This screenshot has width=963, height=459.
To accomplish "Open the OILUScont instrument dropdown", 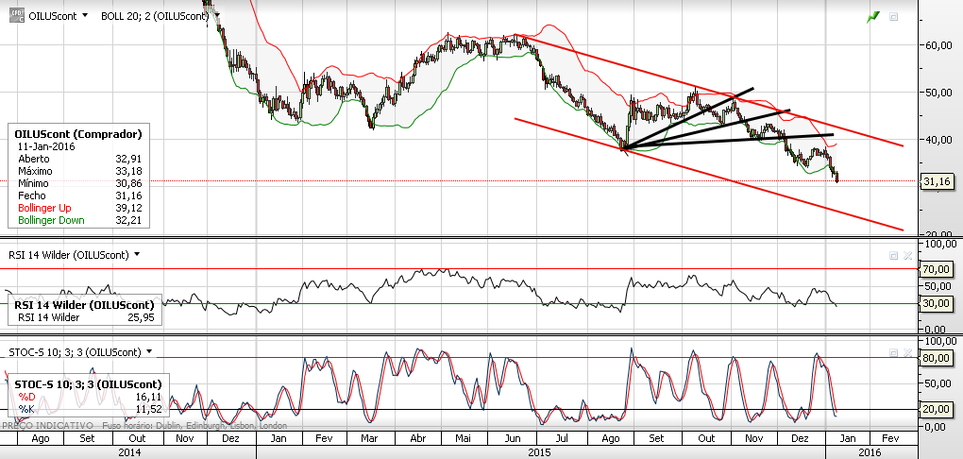I will coord(86,16).
